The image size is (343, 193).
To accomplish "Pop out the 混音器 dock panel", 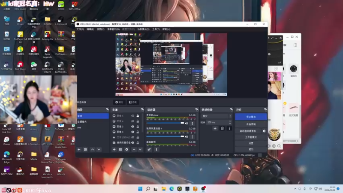I will click(x=197, y=110).
